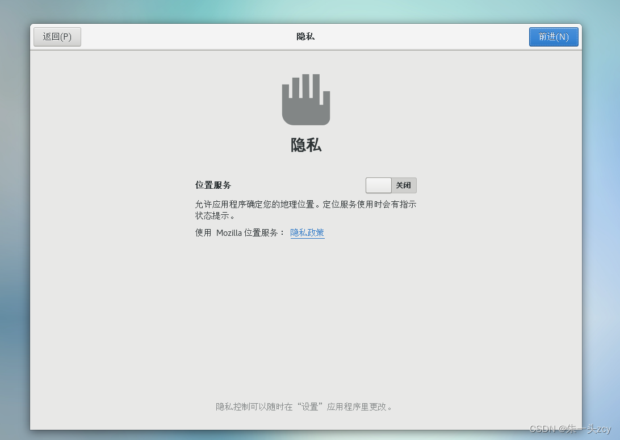Image resolution: width=620 pixels, height=440 pixels.
Task: Click the privacy hand icon
Action: coord(305,100)
